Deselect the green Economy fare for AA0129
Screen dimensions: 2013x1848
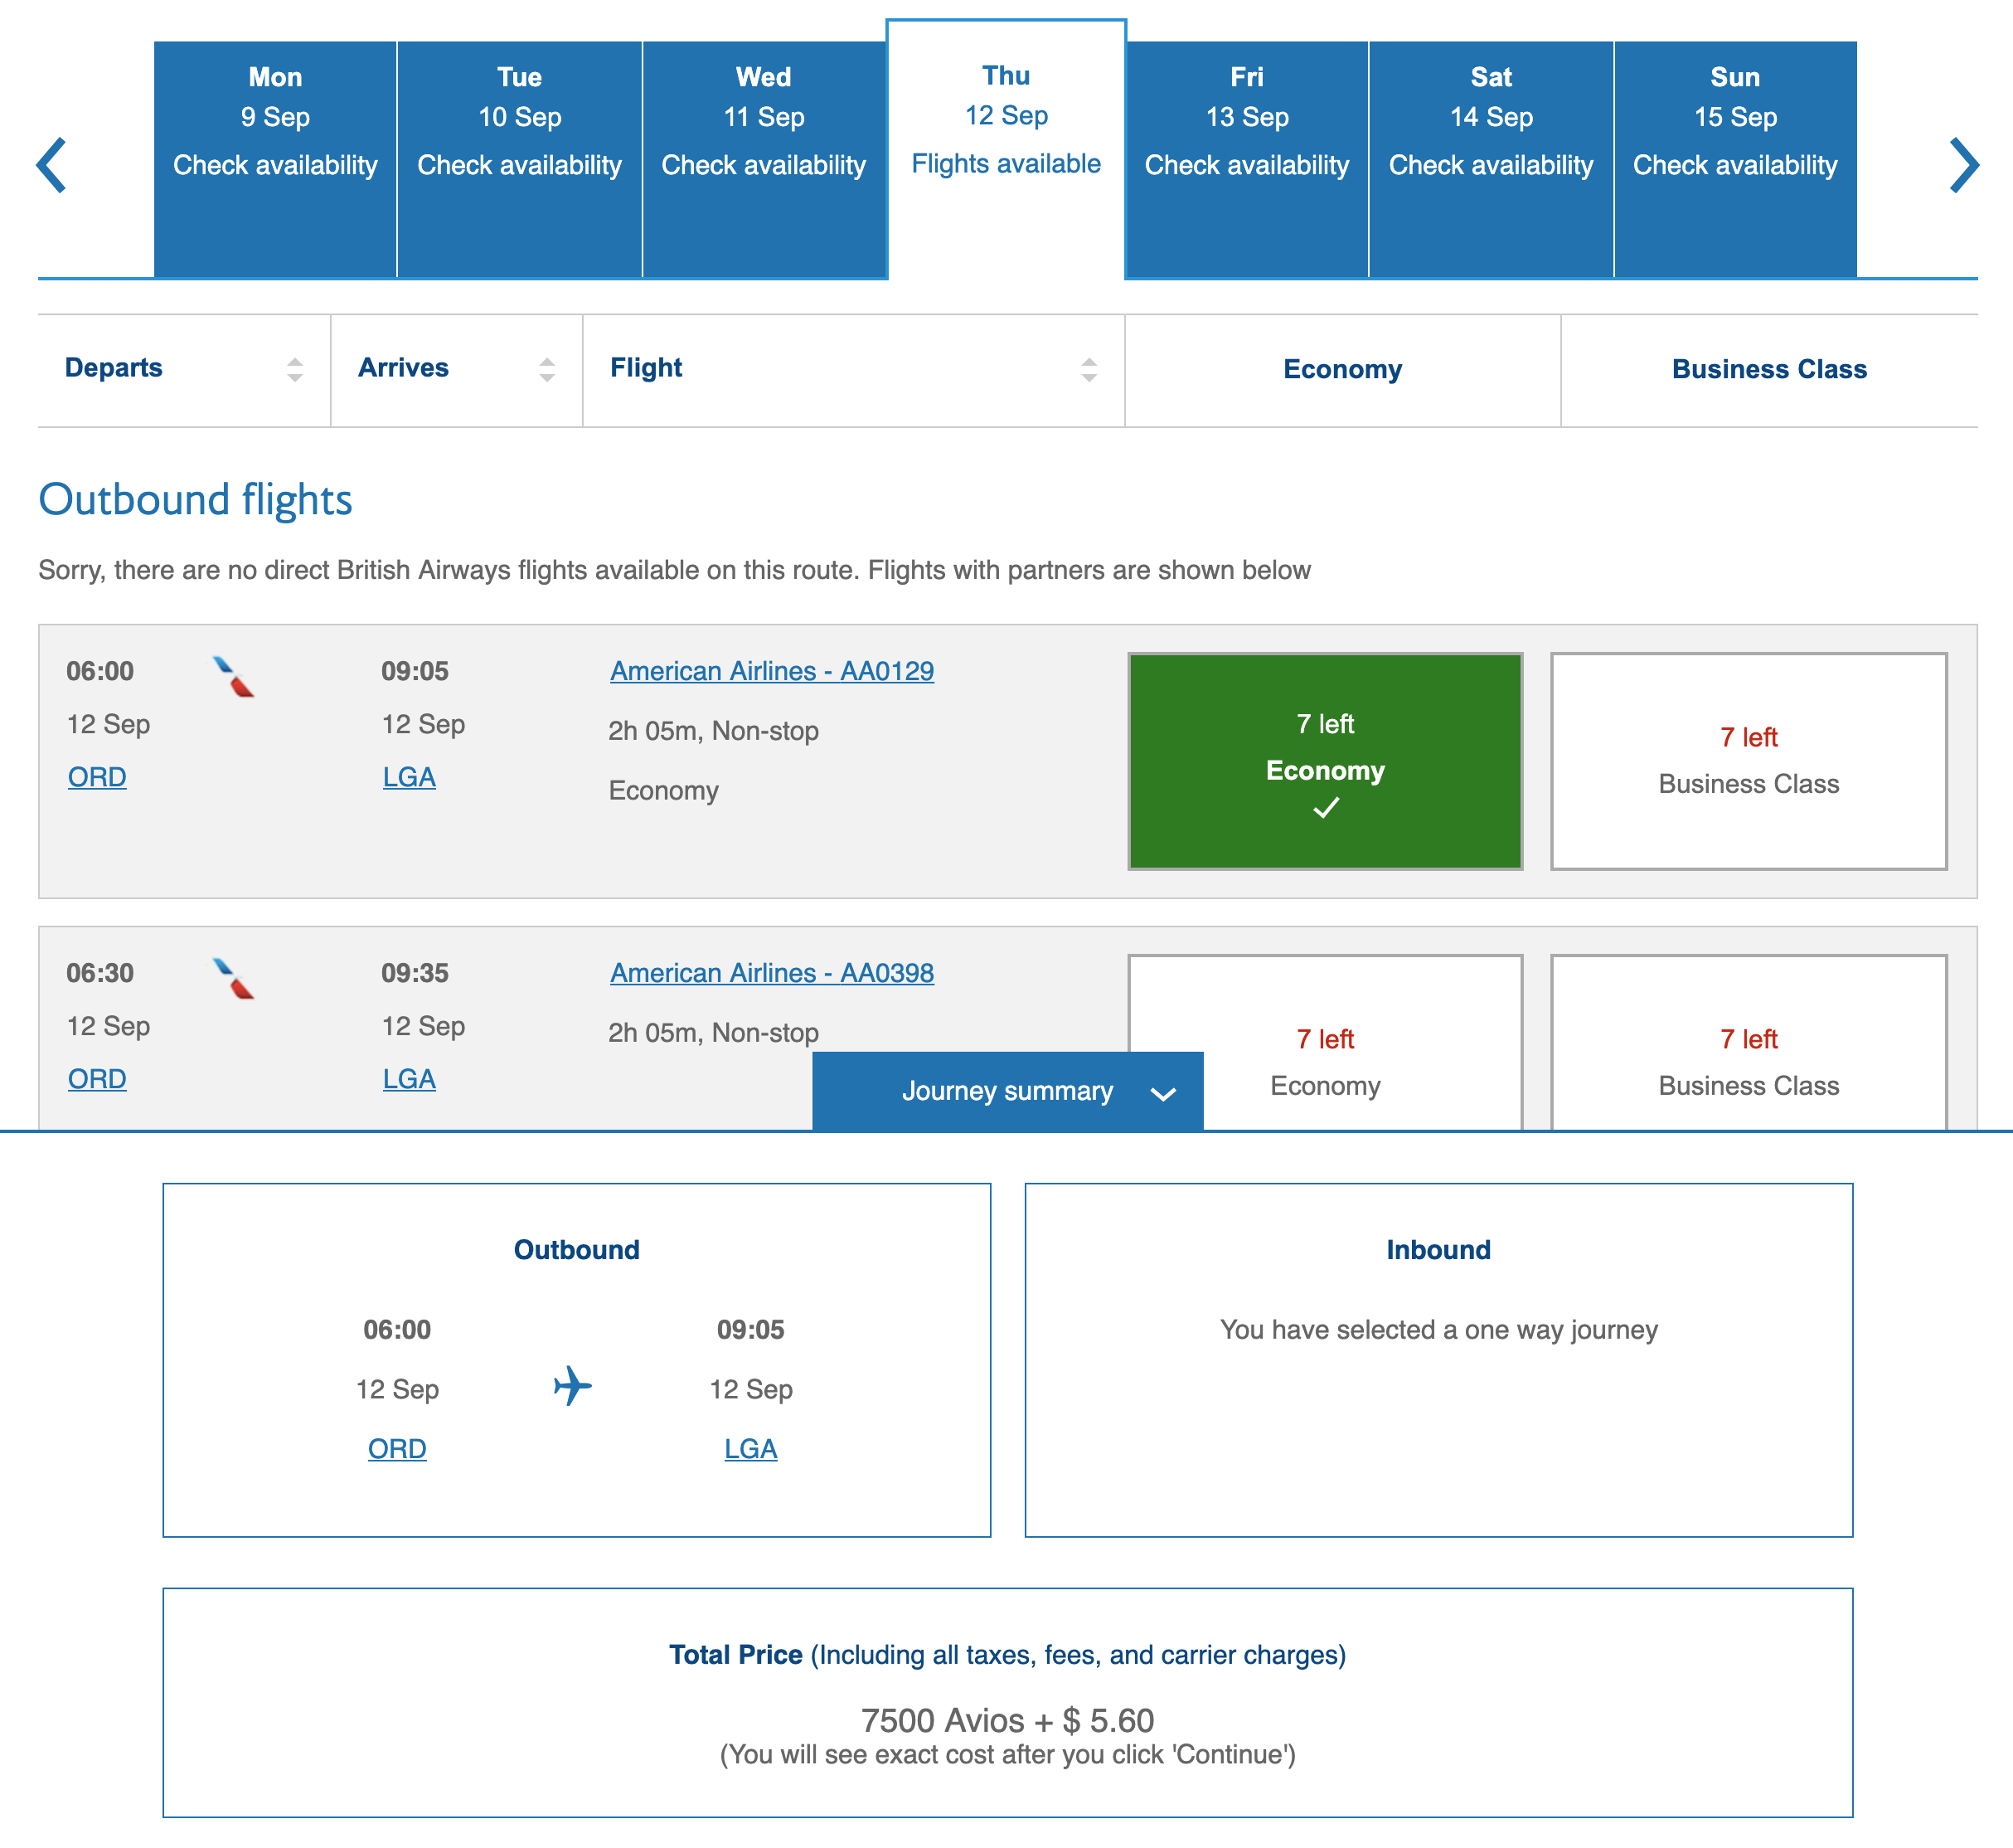(x=1326, y=761)
